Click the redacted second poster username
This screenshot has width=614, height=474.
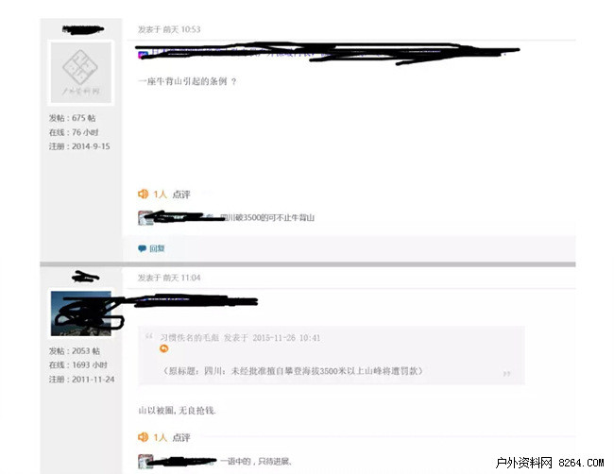click(x=85, y=277)
